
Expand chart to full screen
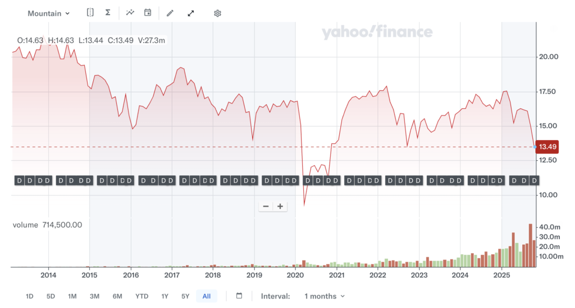(191, 13)
